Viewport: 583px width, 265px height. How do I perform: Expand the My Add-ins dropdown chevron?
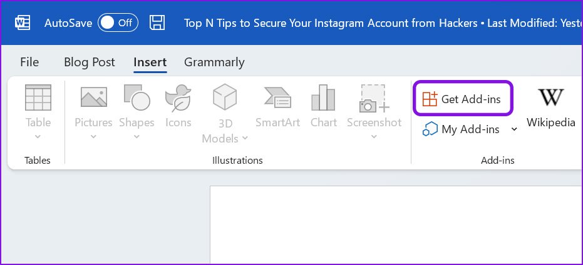(514, 129)
